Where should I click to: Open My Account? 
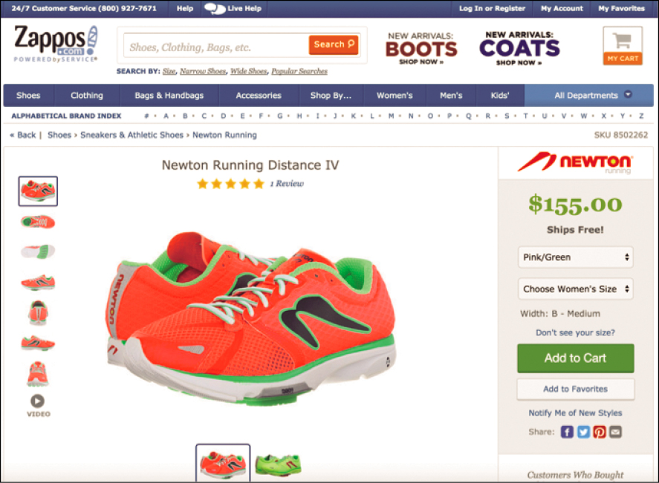[562, 8]
